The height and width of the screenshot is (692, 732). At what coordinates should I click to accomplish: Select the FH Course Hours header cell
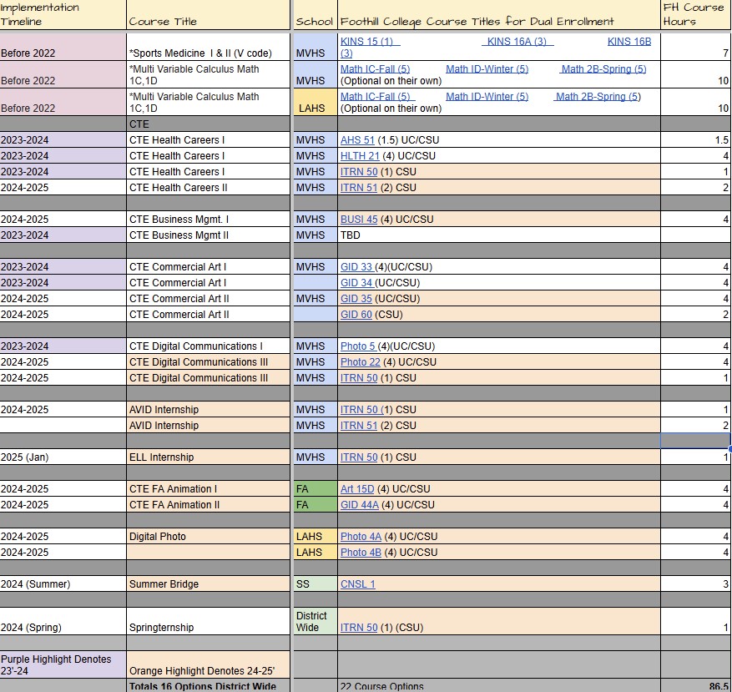coord(696,15)
